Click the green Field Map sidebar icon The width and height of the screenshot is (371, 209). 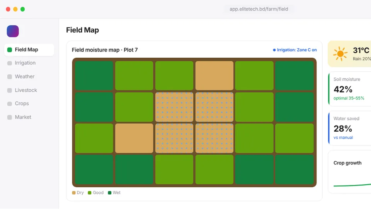(x=10, y=50)
